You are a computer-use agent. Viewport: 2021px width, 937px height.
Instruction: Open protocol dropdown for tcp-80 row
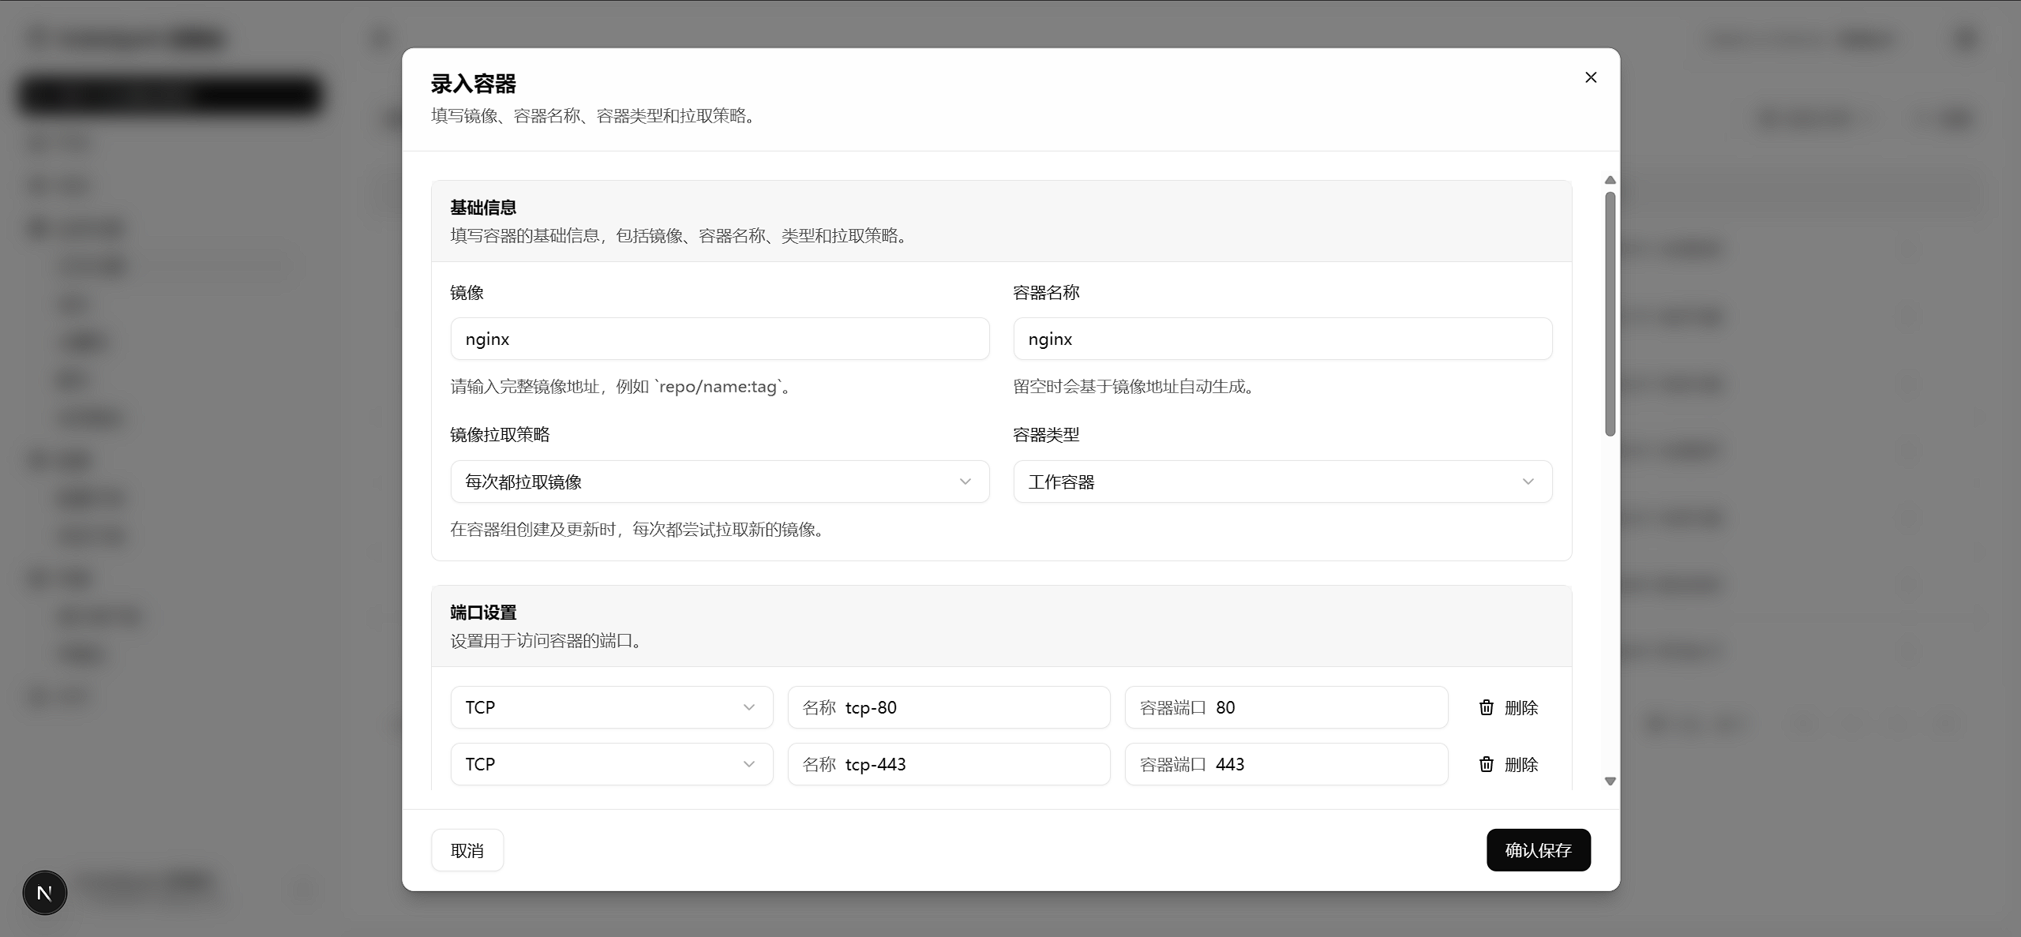[x=611, y=707]
